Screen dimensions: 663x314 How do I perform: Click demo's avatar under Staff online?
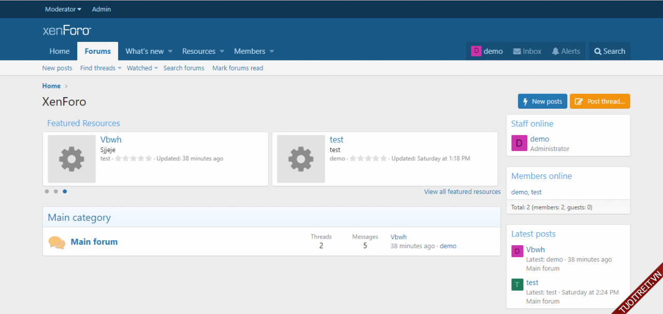(519, 143)
